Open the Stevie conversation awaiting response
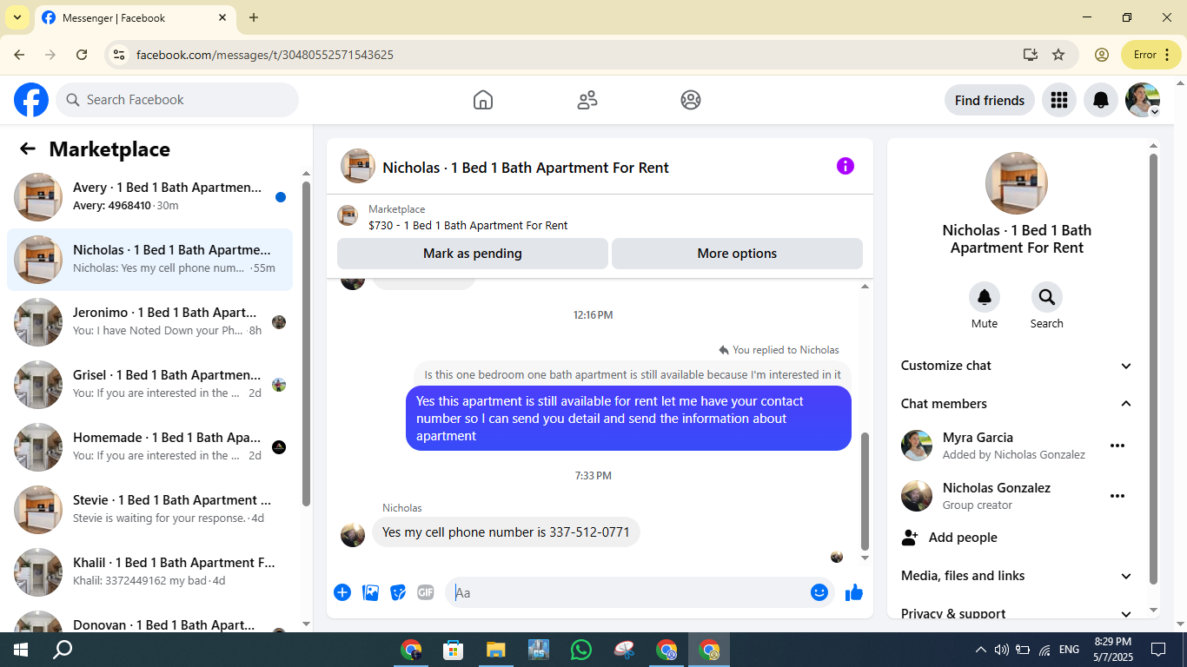This screenshot has width=1187, height=667. coord(149,510)
